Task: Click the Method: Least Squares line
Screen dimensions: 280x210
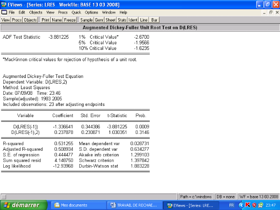Action: click(x=27, y=88)
